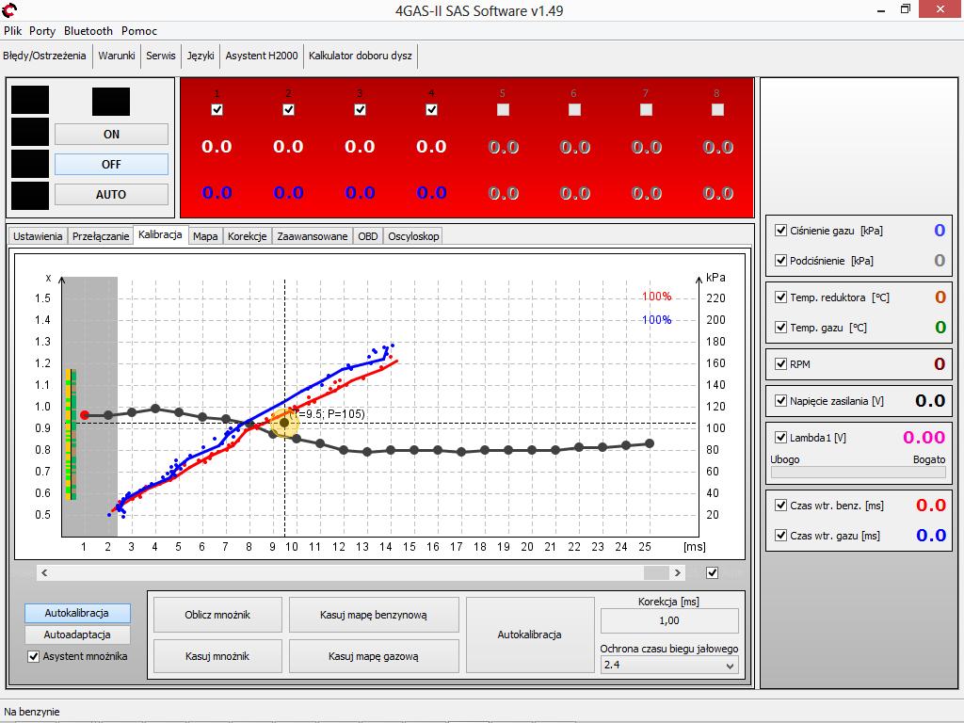
Task: Click the blue 100% legend label
Action: coord(656,320)
